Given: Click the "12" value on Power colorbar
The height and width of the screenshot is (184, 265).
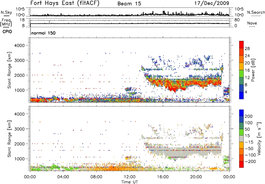Looking at the screenshot, I should 247,78.
